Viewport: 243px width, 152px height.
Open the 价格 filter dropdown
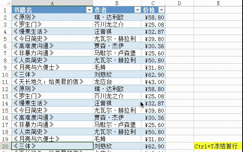tap(161, 10)
